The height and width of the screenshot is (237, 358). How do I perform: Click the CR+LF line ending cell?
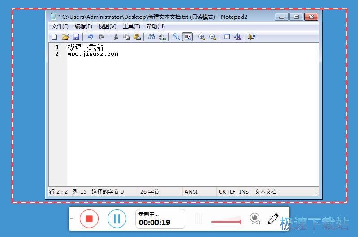tap(227, 192)
